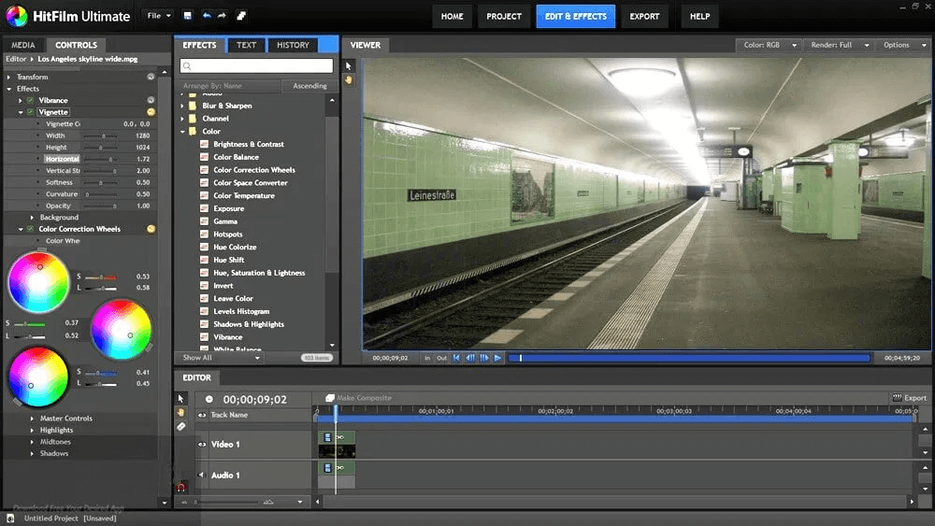Switch to the HISTORY tab
Viewport: 935px width, 526px height.
click(x=293, y=45)
